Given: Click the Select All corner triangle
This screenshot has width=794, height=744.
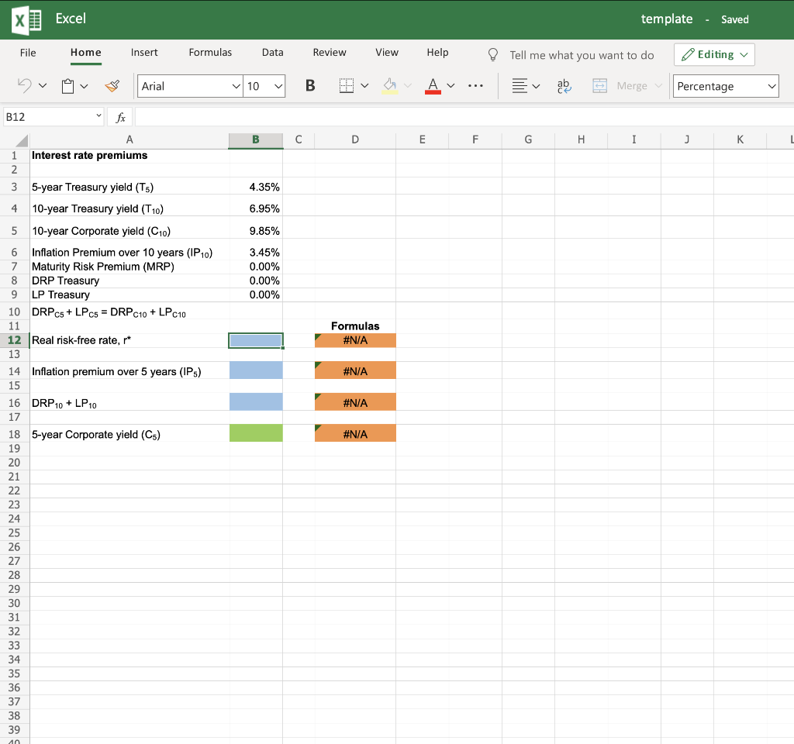Looking at the screenshot, I should click(21, 140).
